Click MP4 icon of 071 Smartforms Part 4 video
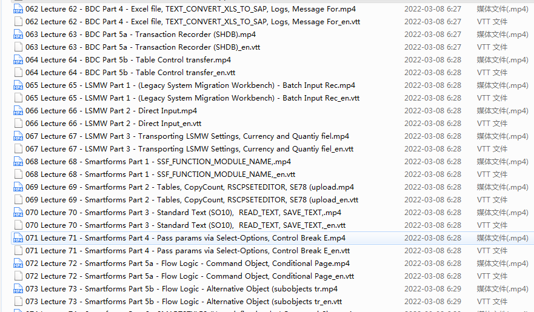 tap(18, 238)
